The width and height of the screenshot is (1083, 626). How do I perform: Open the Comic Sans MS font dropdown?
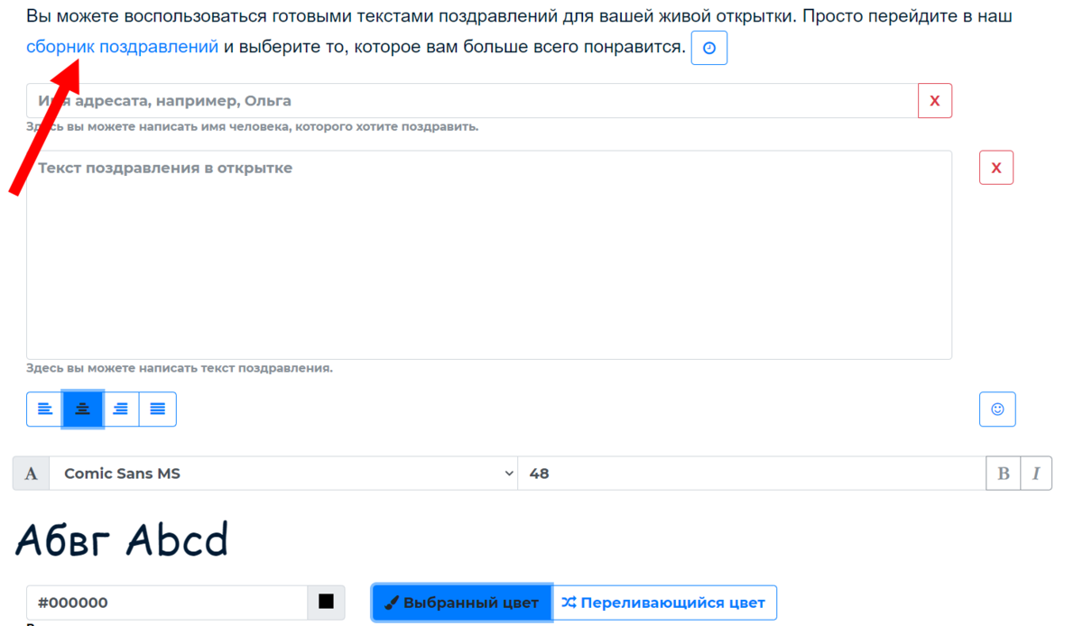click(283, 474)
